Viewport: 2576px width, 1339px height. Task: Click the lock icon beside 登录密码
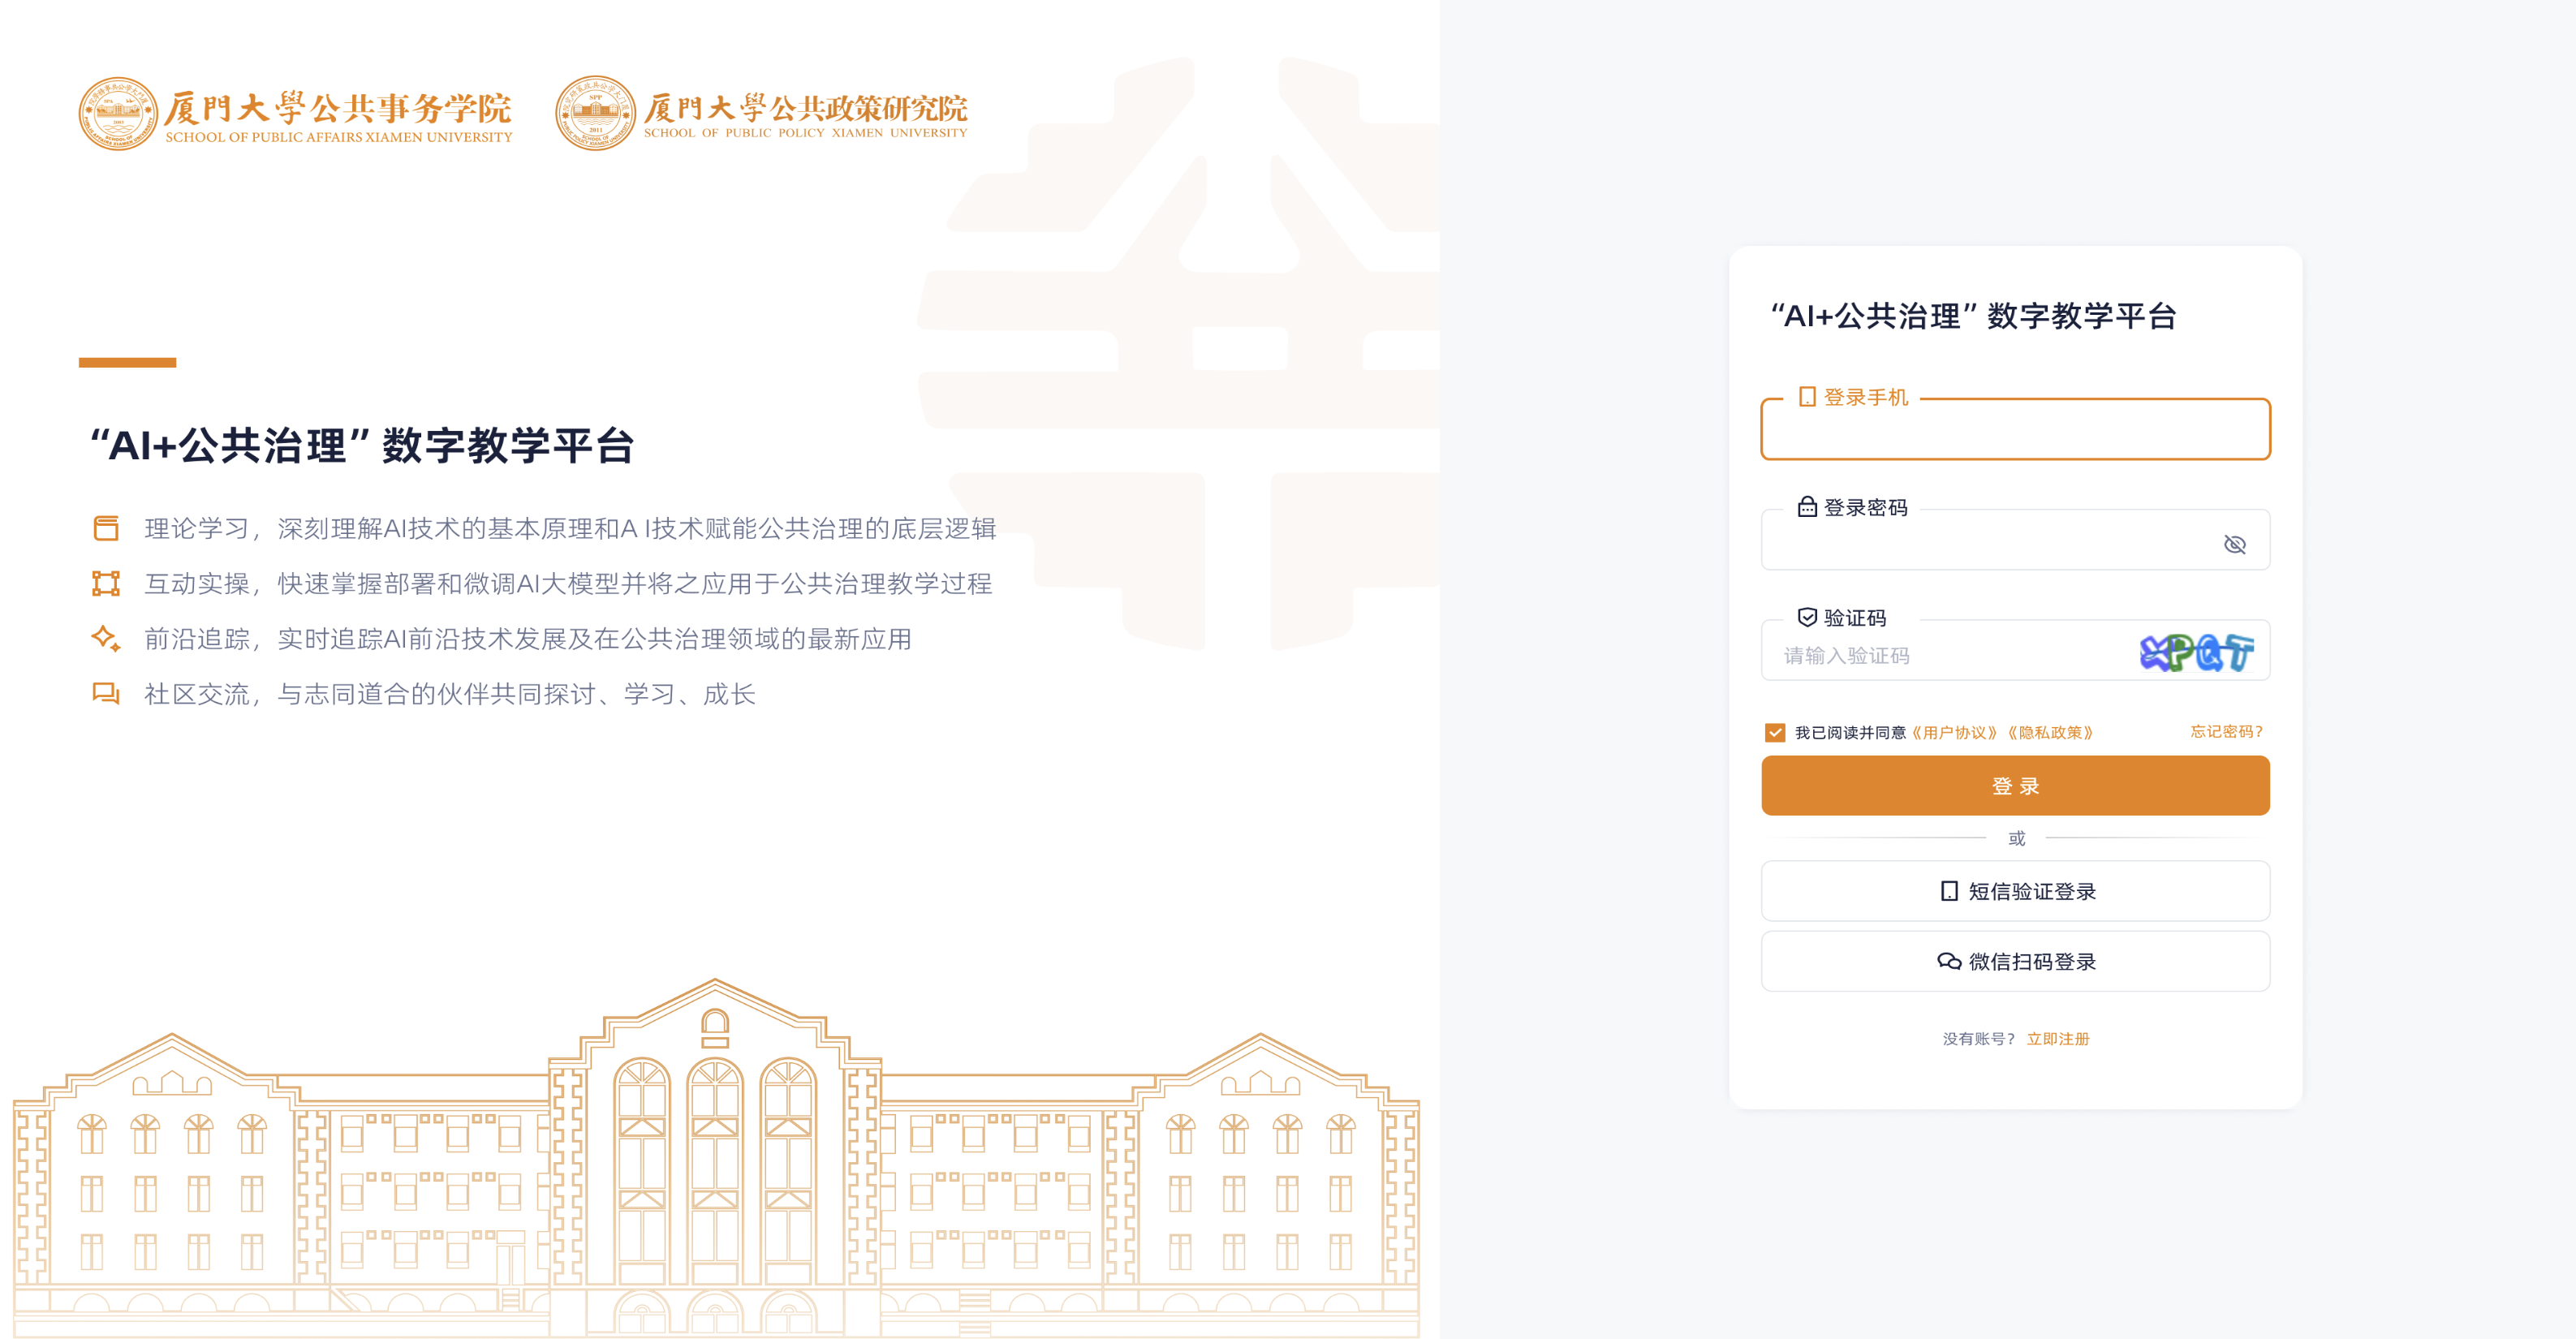click(1806, 507)
